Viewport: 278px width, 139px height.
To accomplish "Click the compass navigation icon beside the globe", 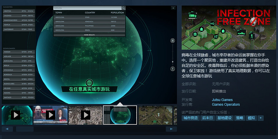I will [173, 69].
